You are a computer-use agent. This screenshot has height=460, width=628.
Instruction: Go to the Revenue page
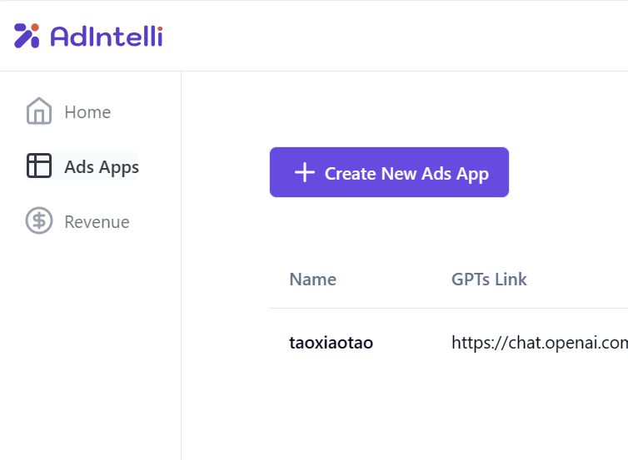(97, 222)
